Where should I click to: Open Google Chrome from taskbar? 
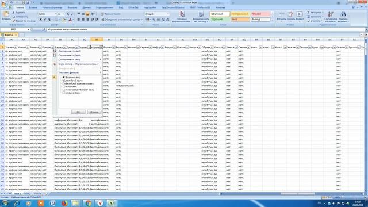tap(88, 203)
